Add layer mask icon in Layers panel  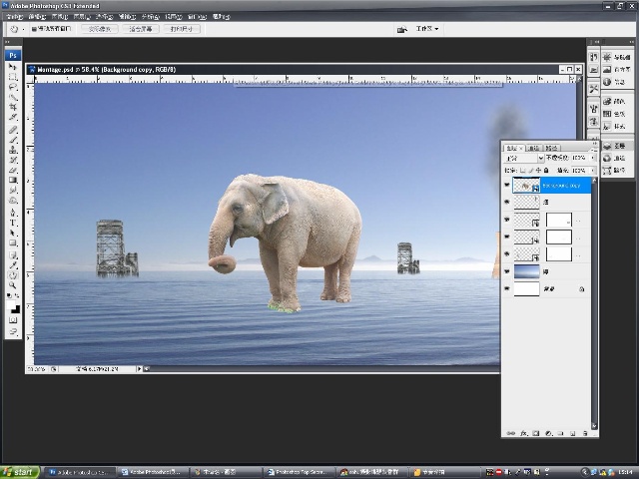tap(536, 433)
